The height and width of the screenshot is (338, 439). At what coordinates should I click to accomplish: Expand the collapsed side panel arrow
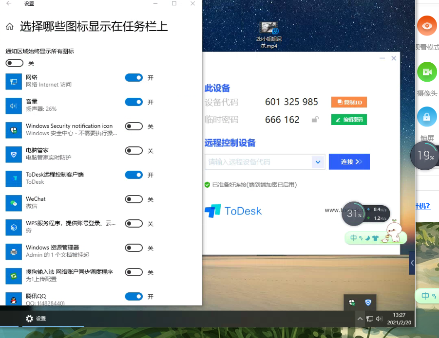(412, 263)
